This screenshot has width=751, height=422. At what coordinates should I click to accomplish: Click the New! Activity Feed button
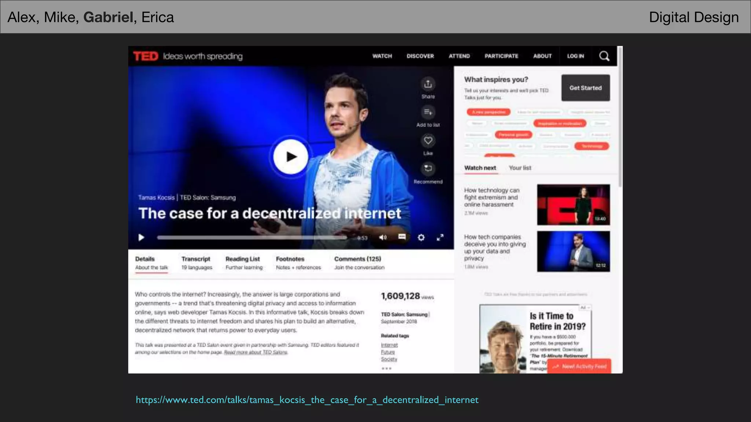(x=579, y=366)
